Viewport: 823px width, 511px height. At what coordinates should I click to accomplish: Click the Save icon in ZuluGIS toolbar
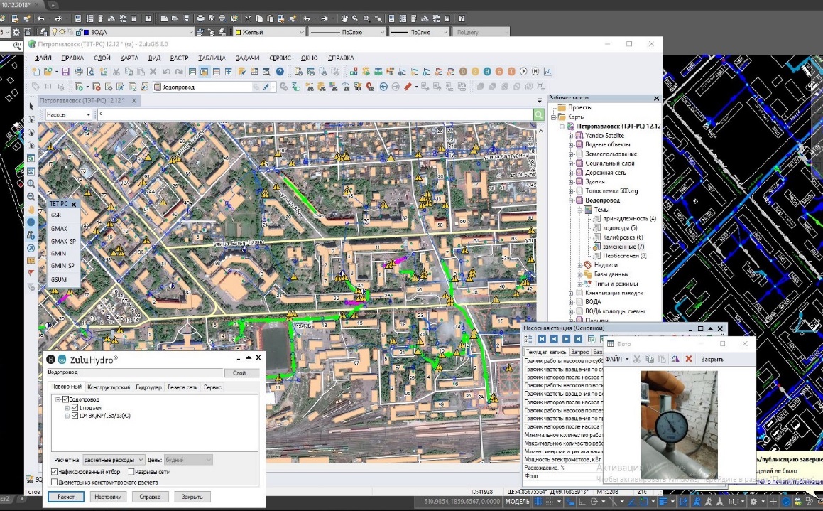coord(65,72)
